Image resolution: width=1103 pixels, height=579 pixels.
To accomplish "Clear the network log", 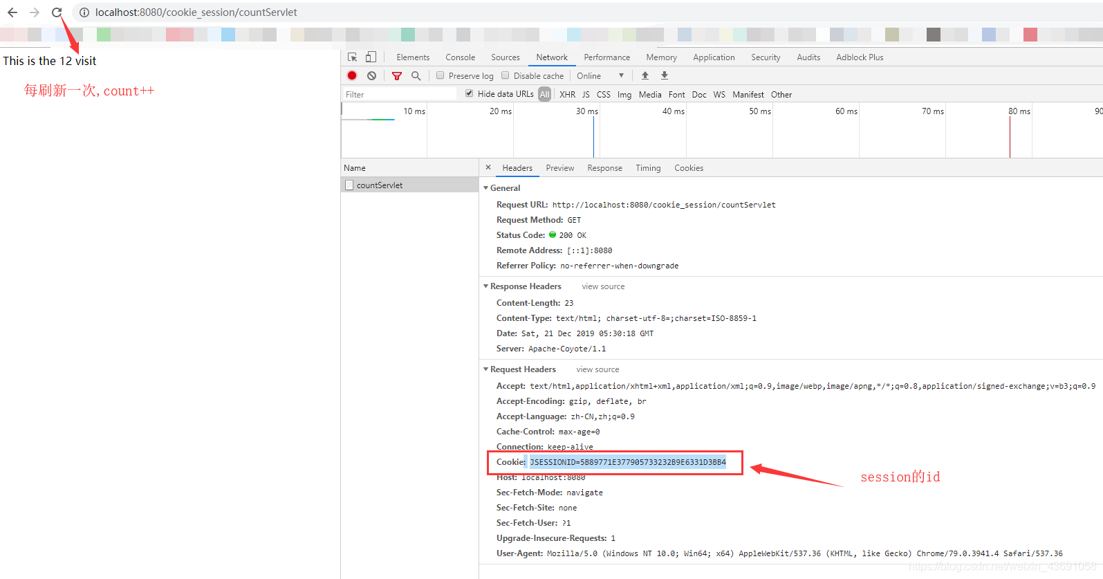I will click(x=372, y=75).
